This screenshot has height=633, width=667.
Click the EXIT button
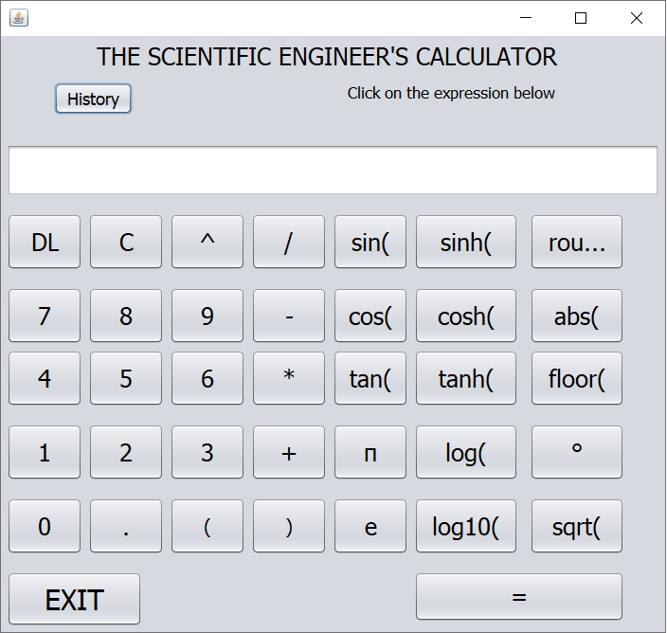click(x=74, y=599)
